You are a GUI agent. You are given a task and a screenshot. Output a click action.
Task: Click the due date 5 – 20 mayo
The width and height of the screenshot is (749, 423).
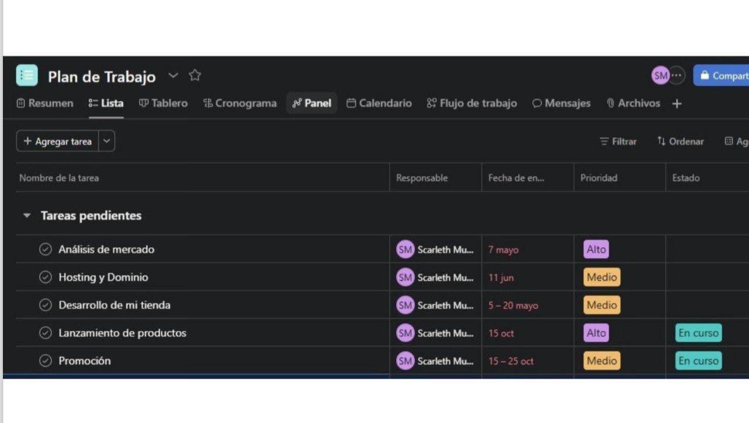coord(513,306)
